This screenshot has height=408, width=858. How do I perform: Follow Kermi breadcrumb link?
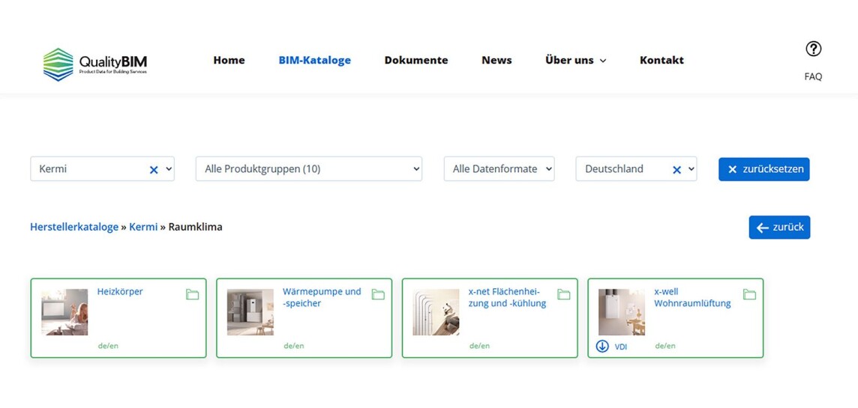[143, 227]
